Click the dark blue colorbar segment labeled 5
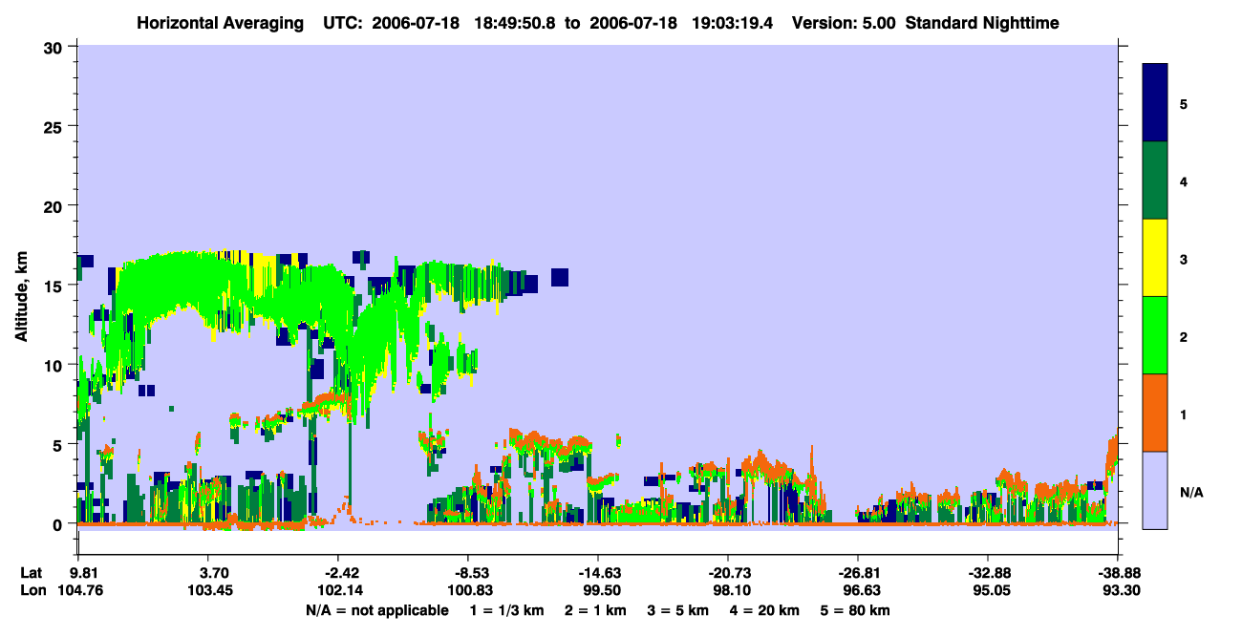 (1155, 103)
